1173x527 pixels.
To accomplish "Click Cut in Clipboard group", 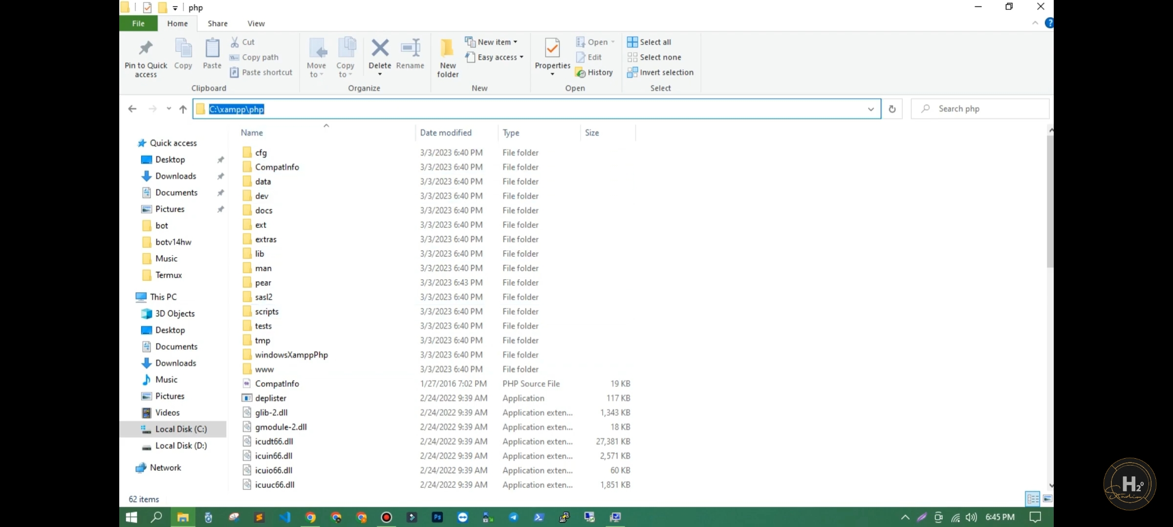I will [243, 42].
